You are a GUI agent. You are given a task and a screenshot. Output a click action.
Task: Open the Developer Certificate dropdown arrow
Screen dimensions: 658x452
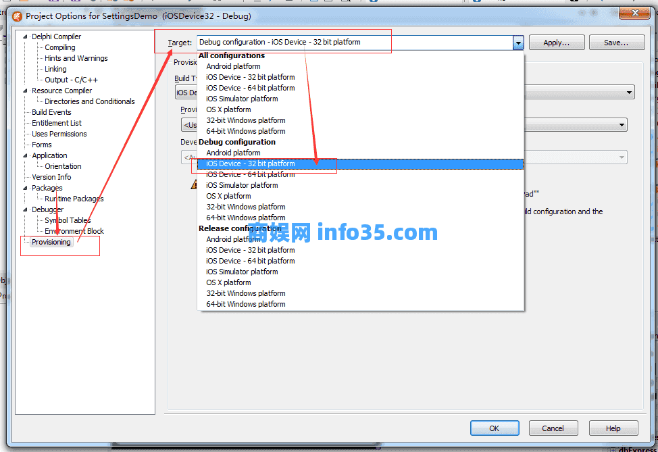coord(622,157)
